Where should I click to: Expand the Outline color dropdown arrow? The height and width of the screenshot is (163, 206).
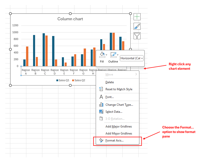(x=118, y=55)
